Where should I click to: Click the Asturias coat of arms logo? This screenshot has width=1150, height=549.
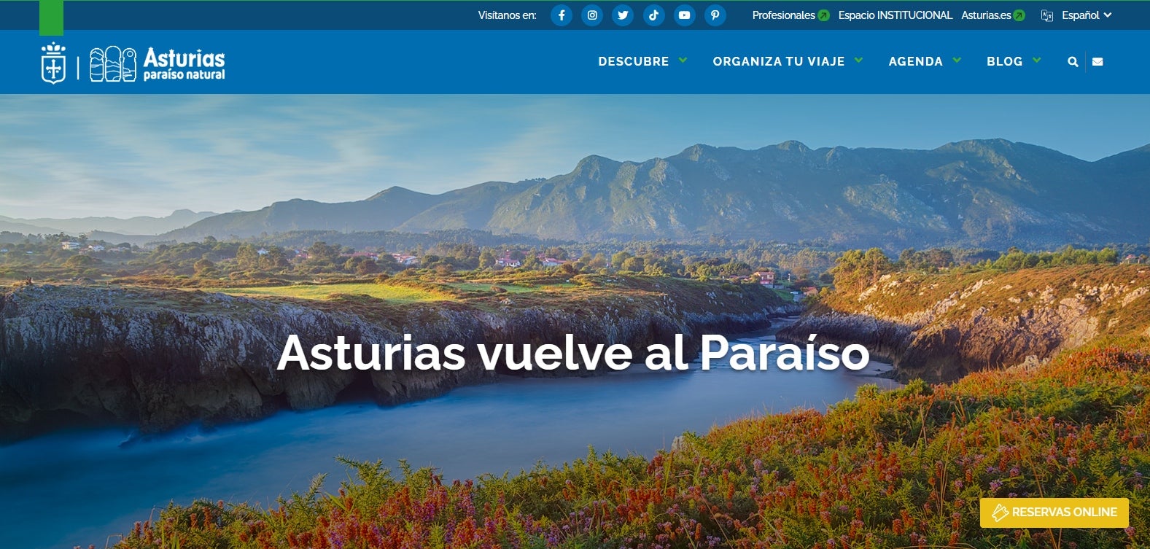click(x=53, y=63)
